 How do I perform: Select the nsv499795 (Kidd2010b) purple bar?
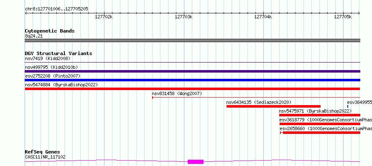click(x=192, y=71)
